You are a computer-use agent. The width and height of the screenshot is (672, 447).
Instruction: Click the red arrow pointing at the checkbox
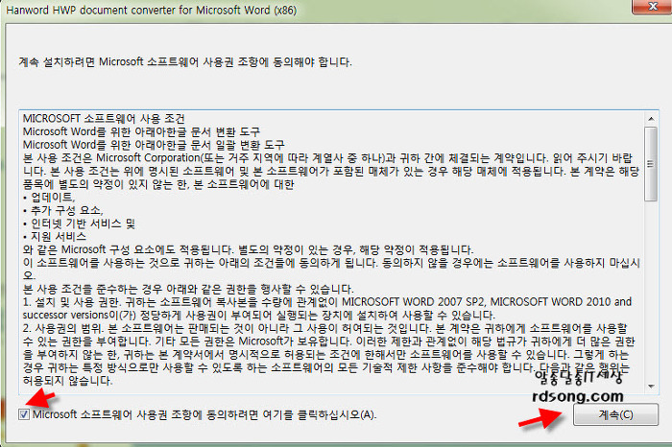tap(40, 397)
